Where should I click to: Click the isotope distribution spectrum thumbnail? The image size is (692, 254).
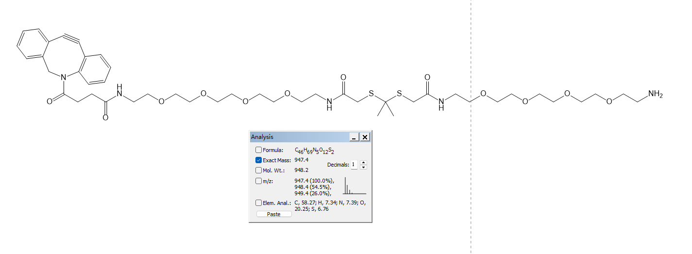pos(354,186)
